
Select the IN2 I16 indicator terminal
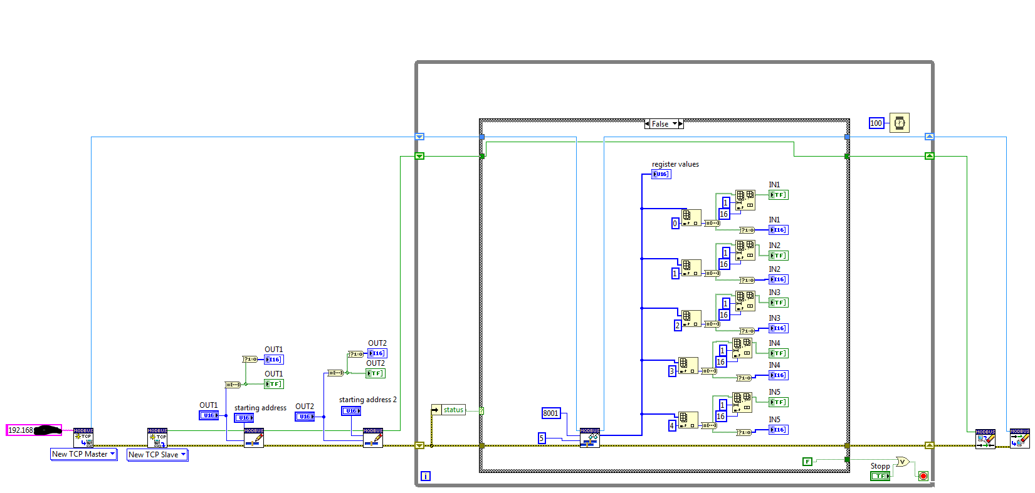coord(779,279)
